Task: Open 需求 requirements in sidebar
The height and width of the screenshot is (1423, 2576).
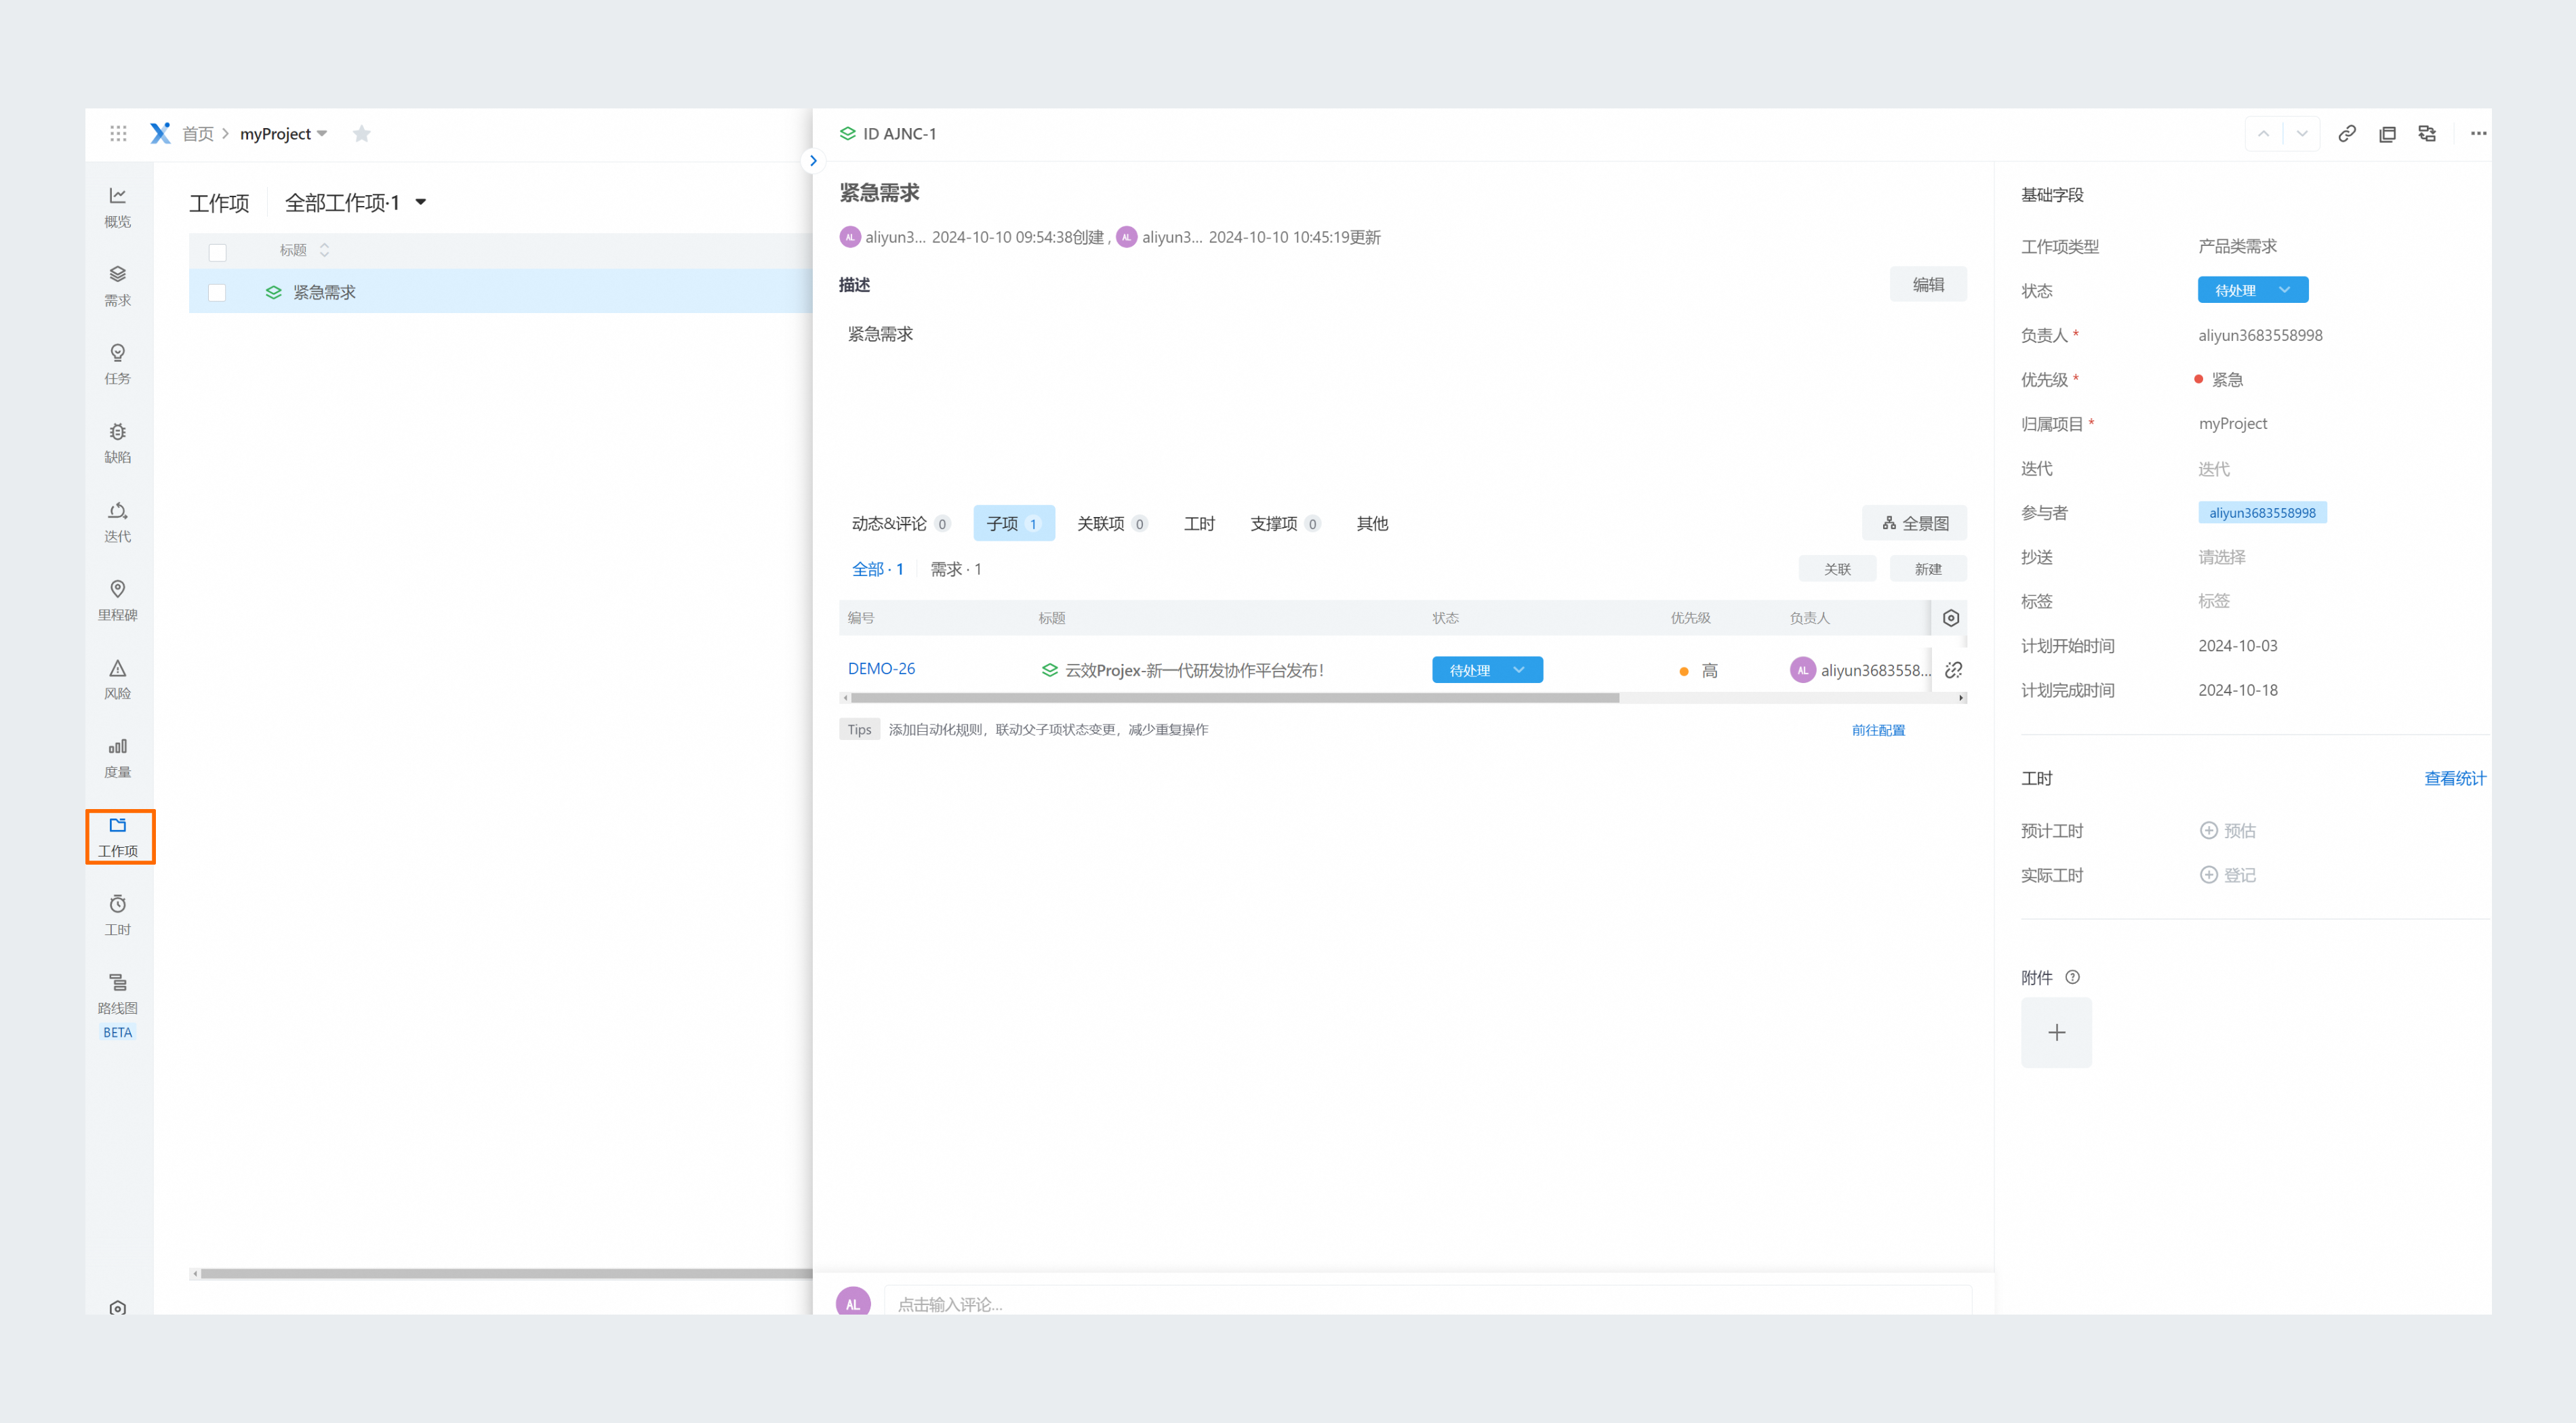Action: click(118, 286)
